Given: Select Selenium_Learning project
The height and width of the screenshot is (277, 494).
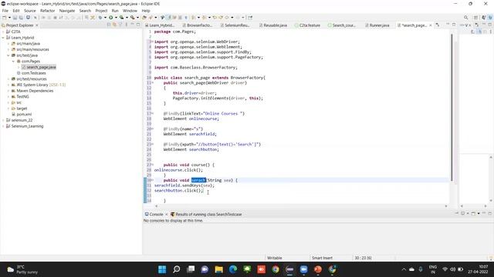Looking at the screenshot, I should click(x=25, y=126).
